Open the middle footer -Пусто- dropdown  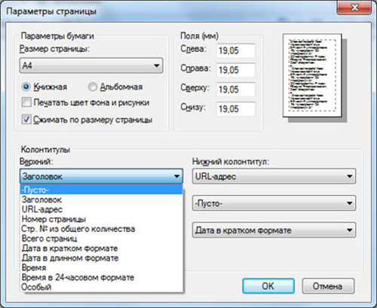point(274,203)
